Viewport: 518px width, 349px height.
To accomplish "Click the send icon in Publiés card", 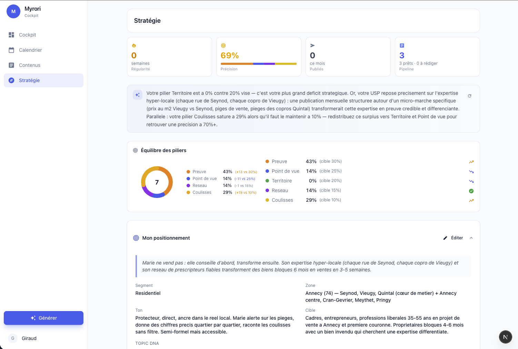I will click(x=312, y=46).
